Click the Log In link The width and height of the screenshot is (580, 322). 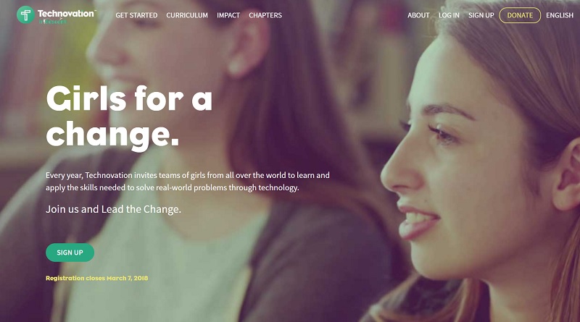(x=449, y=15)
